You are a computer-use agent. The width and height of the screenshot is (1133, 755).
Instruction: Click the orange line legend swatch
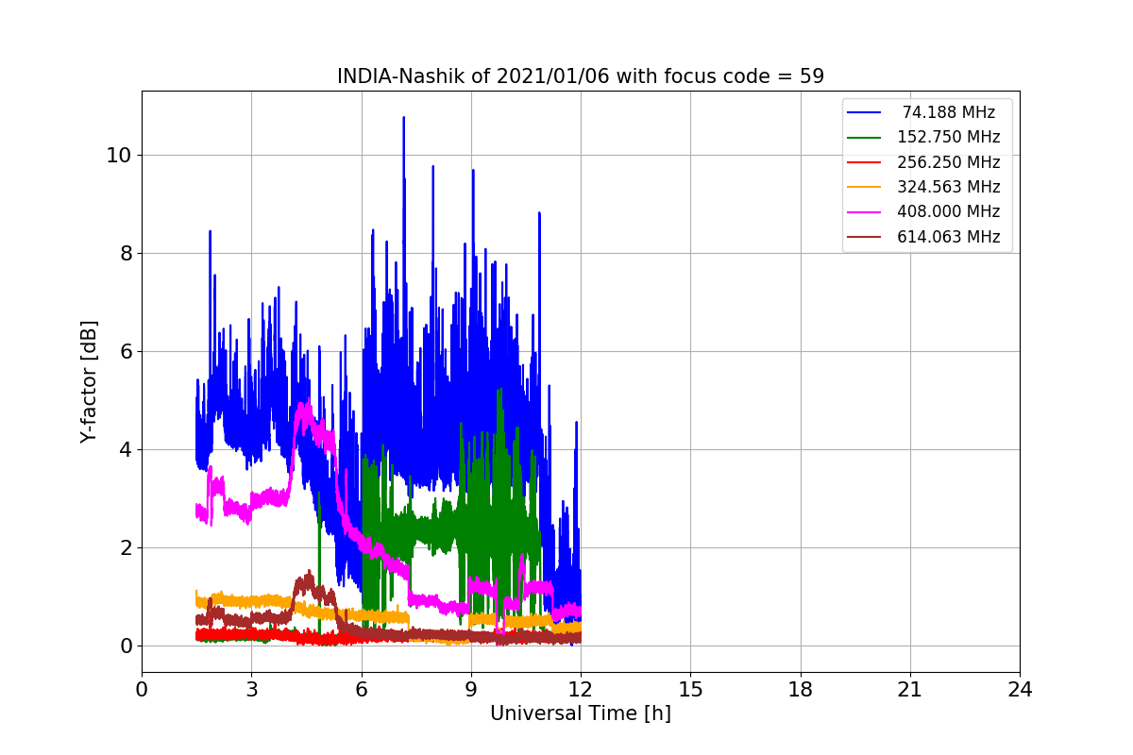pyautogui.click(x=865, y=188)
